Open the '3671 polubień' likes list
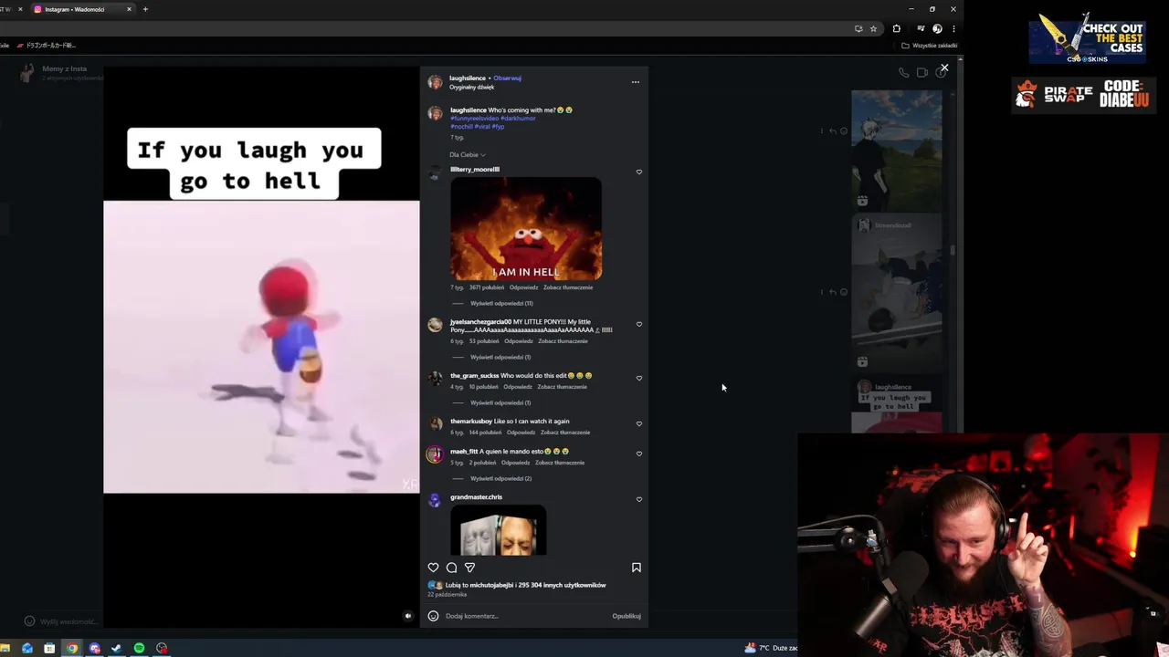The image size is (1169, 657). (487, 287)
